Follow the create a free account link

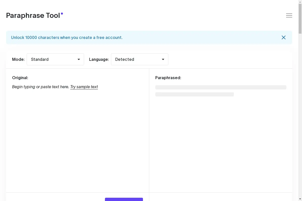[x=67, y=37]
